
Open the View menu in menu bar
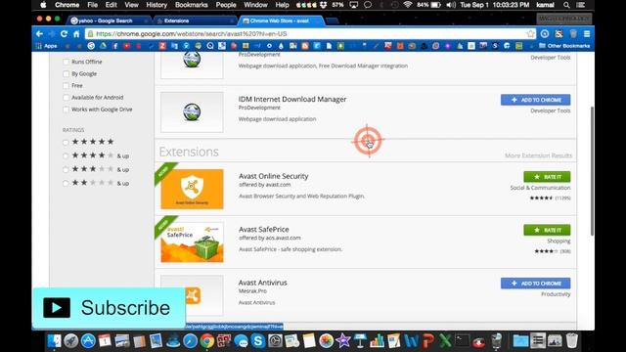point(131,5)
